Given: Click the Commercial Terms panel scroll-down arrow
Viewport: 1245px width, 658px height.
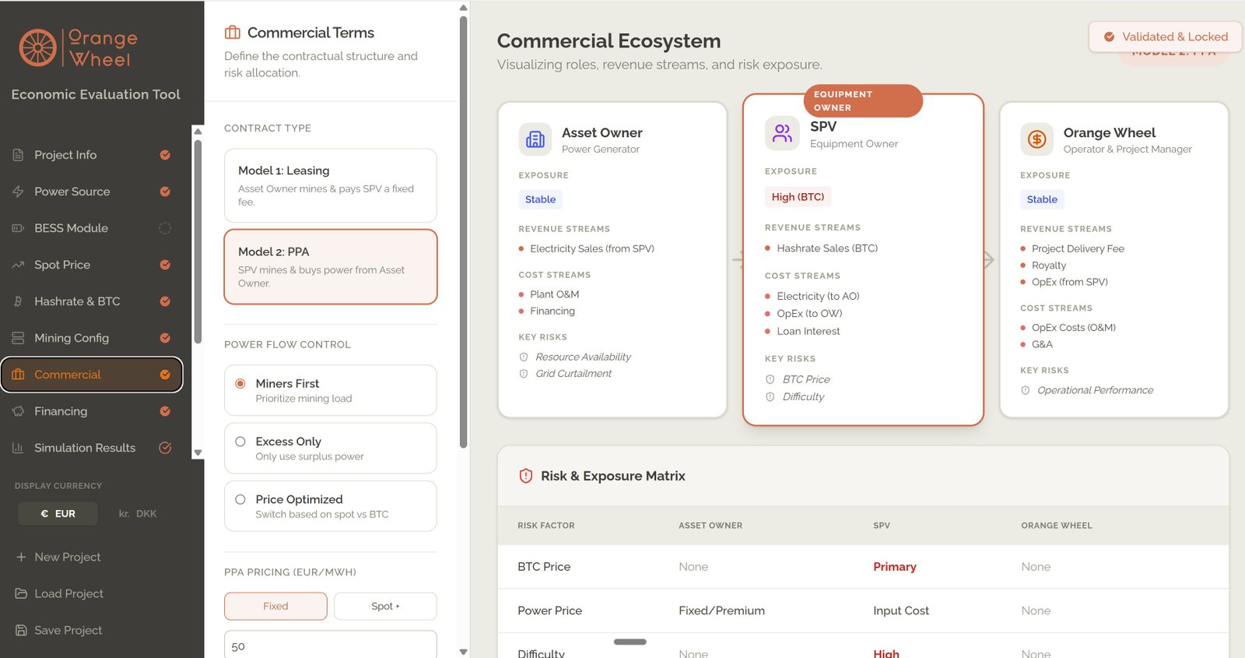Looking at the screenshot, I should 464,652.
